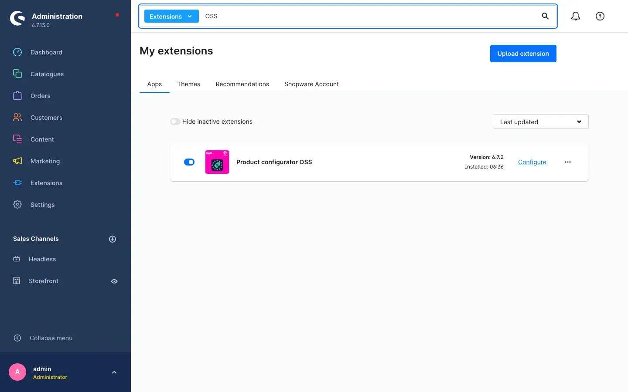Expand the admin user menu chevron
This screenshot has width=628, height=392.
pyautogui.click(x=114, y=372)
